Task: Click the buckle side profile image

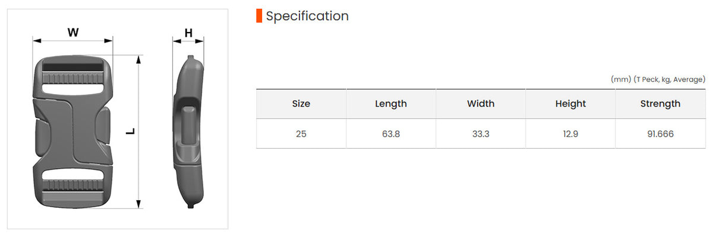Action: click(x=188, y=131)
